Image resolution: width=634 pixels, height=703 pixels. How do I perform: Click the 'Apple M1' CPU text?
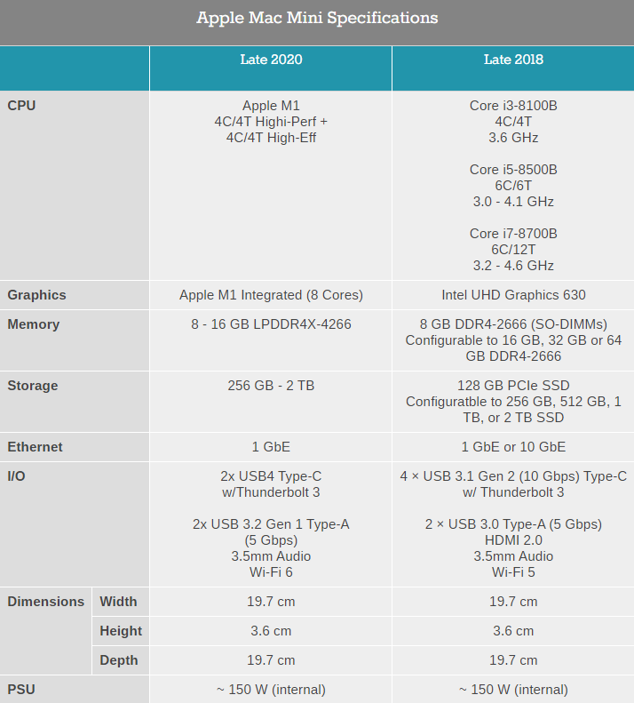coord(271,106)
